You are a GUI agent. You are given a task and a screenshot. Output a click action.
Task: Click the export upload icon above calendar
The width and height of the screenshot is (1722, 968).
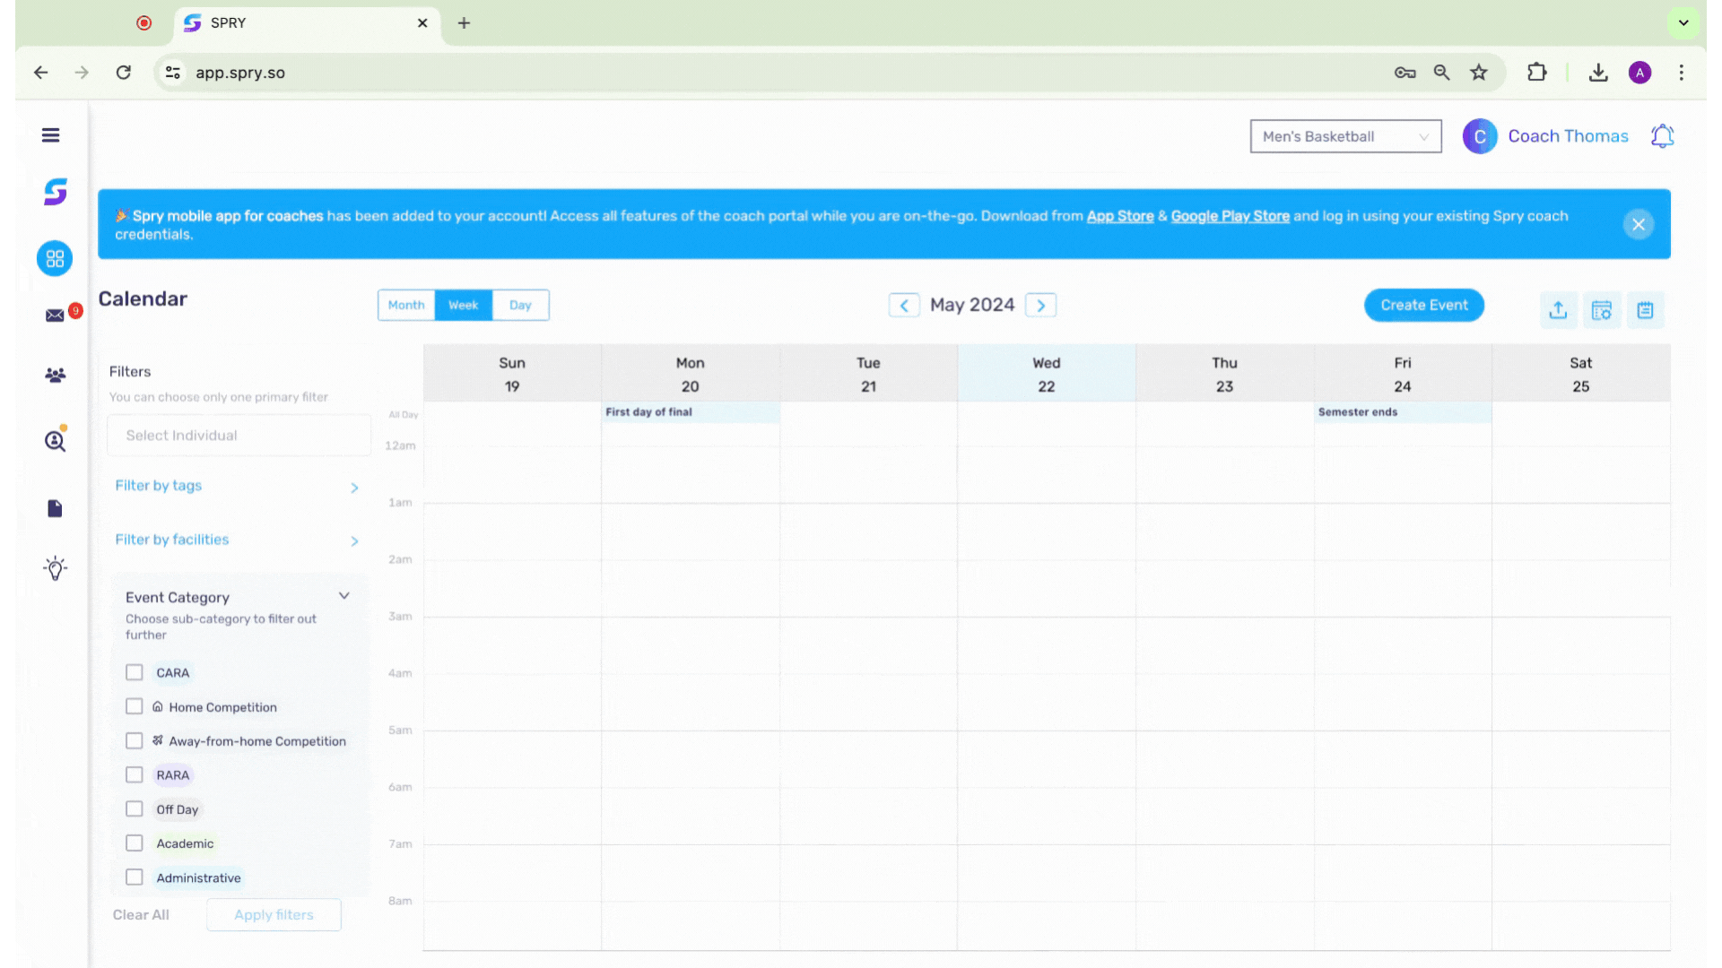tap(1558, 310)
